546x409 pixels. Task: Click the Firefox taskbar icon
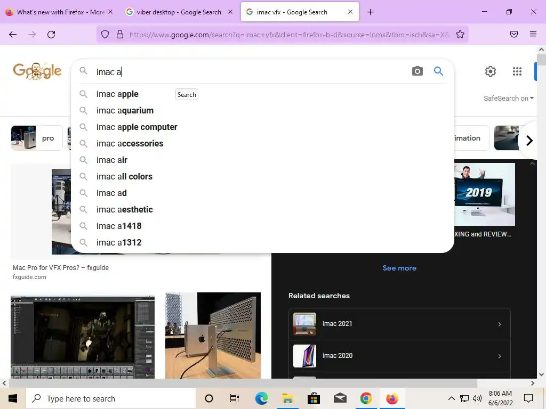tap(392, 398)
